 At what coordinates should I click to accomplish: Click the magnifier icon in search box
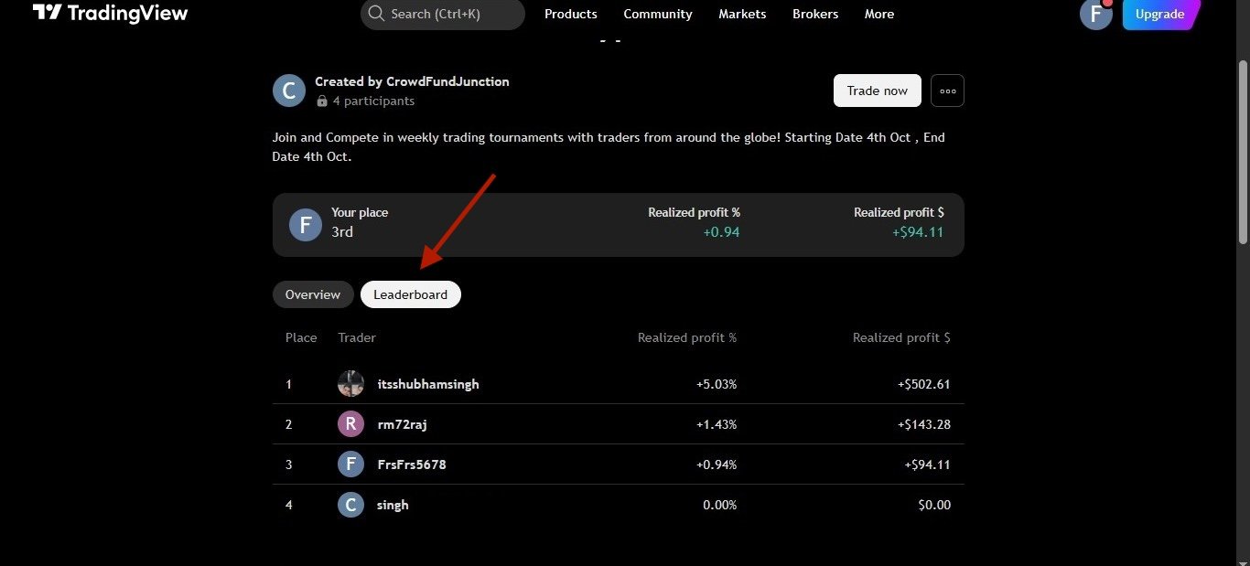pos(376,14)
